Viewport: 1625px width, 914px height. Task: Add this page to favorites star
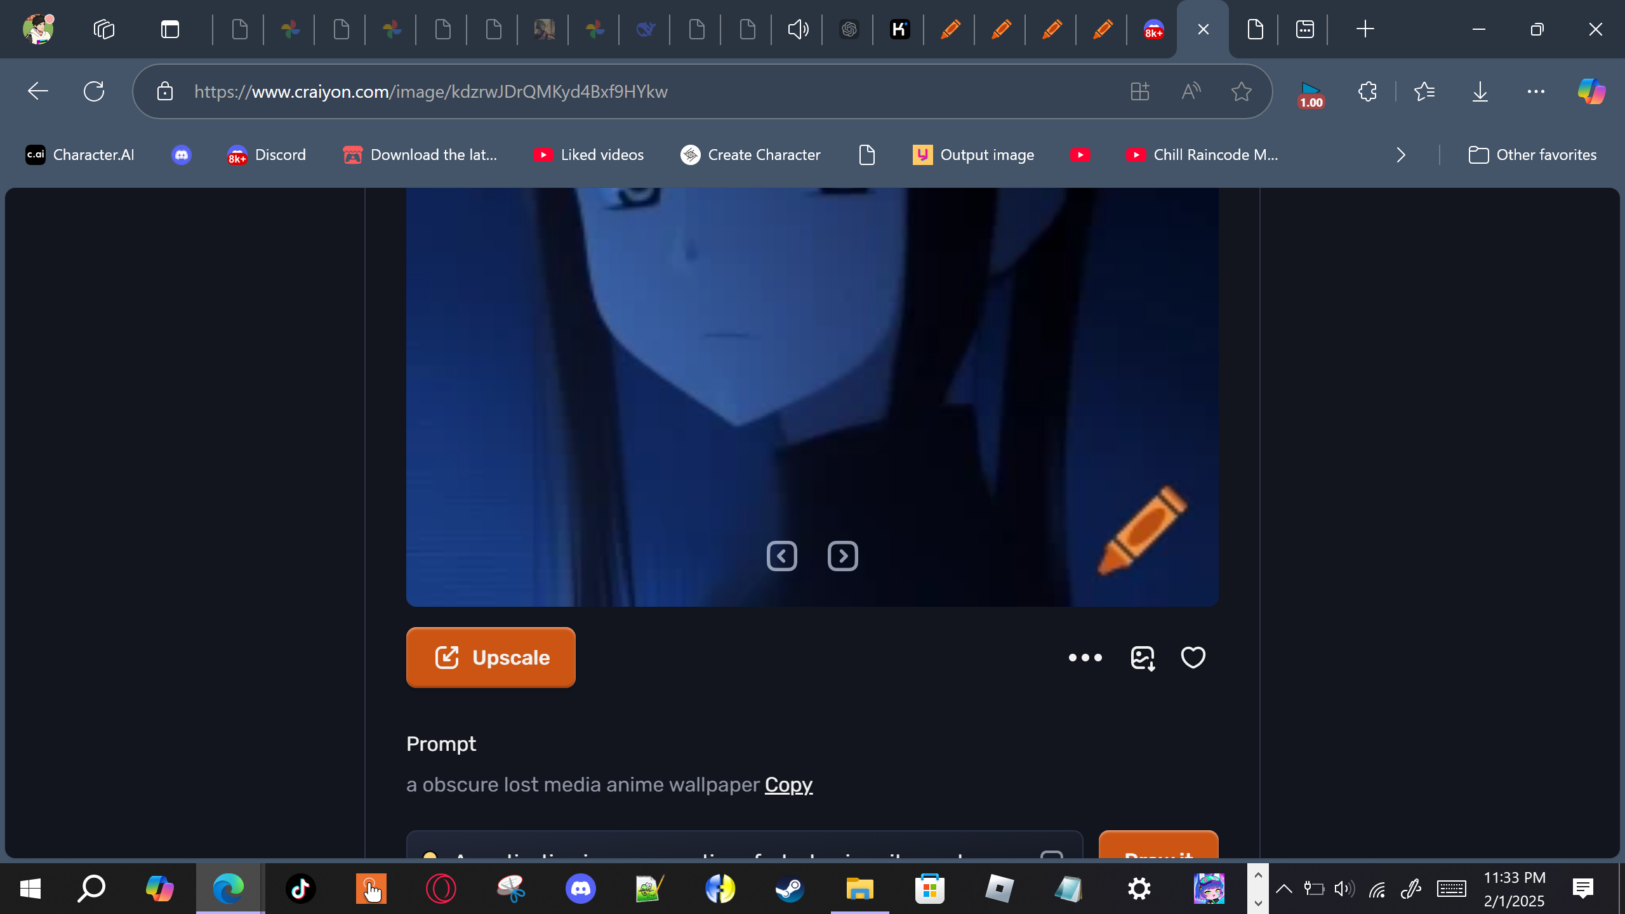(x=1241, y=91)
